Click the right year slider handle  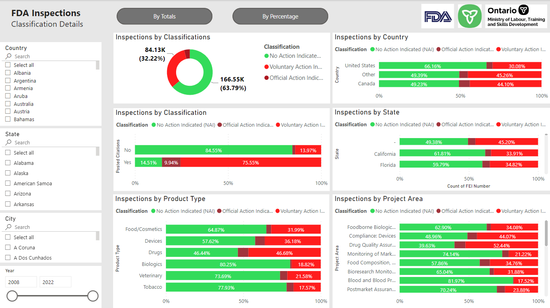pyautogui.click(x=93, y=296)
